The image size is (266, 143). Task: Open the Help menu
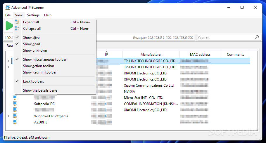(48, 15)
